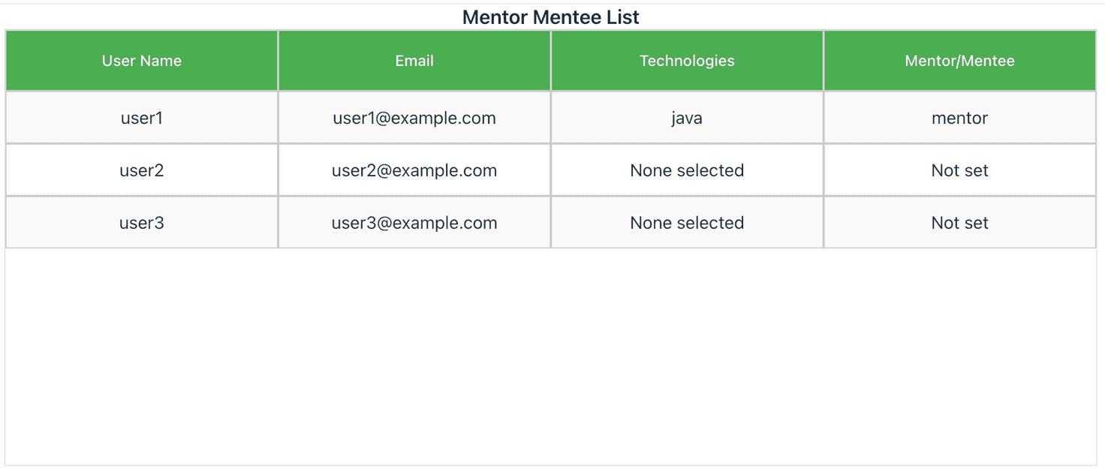Click the User Name column header
1105x475 pixels.
142,61
